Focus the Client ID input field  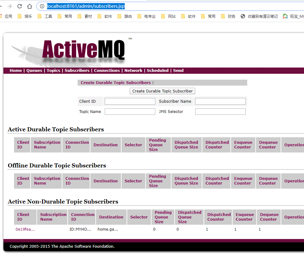130,101
